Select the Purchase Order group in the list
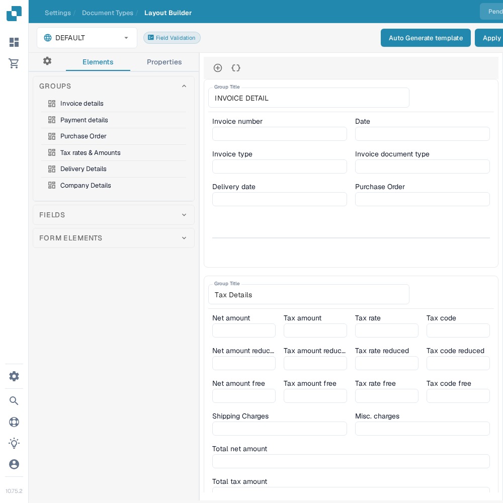 click(x=114, y=136)
